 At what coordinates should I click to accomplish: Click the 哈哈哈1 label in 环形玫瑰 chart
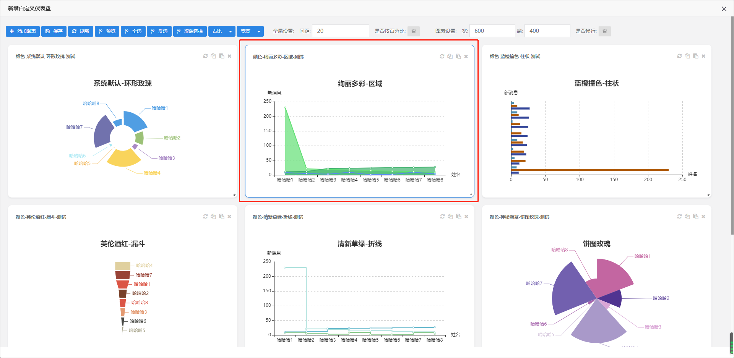(x=160, y=108)
